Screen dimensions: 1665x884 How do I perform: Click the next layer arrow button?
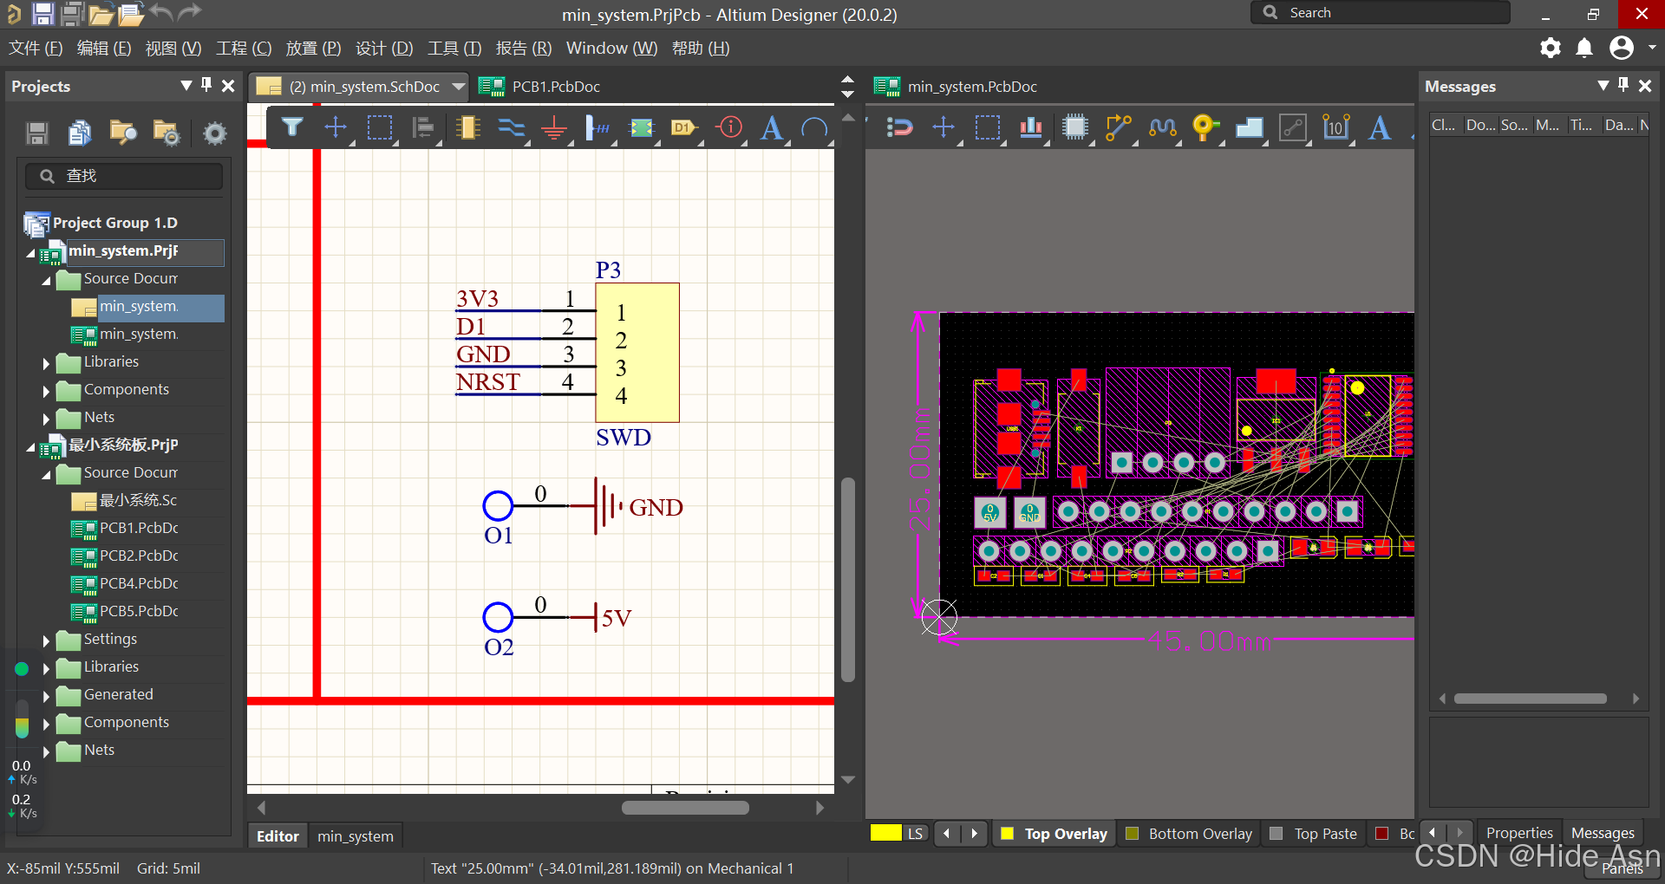pyautogui.click(x=974, y=834)
